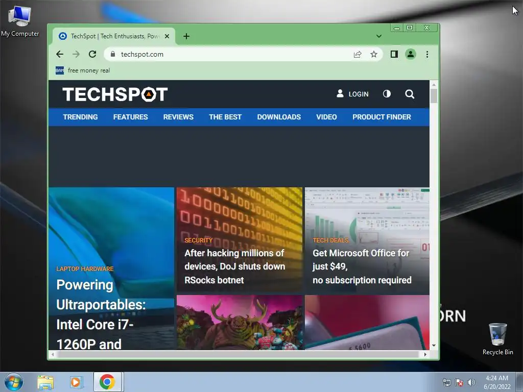Open the DOWNLOADS menu
This screenshot has width=523, height=392.
click(x=279, y=117)
